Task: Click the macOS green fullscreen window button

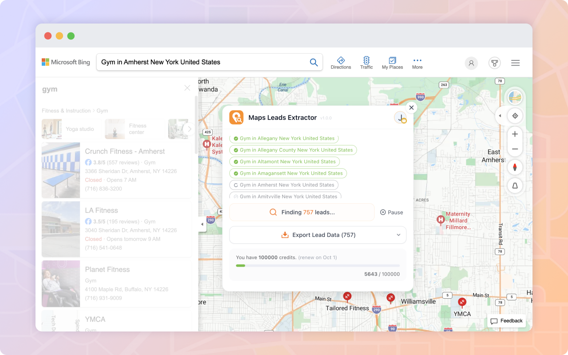Action: pyautogui.click(x=71, y=36)
